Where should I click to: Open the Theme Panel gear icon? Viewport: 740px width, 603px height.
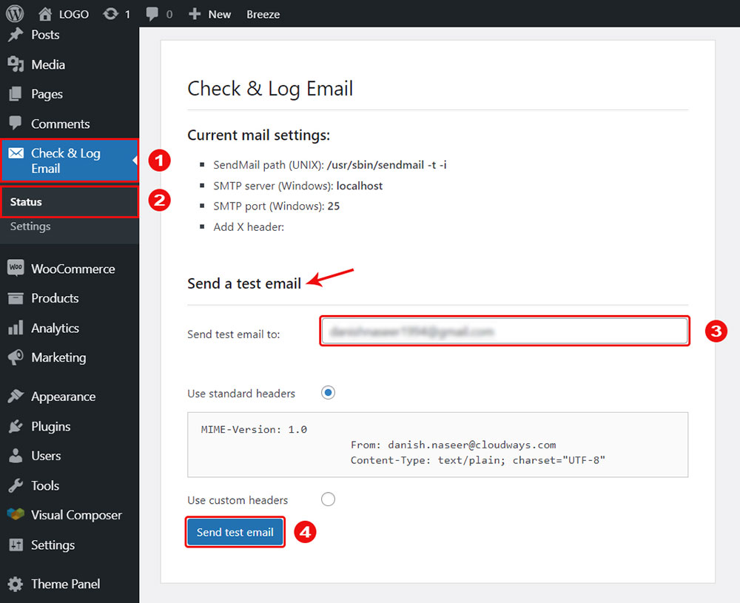click(x=16, y=584)
